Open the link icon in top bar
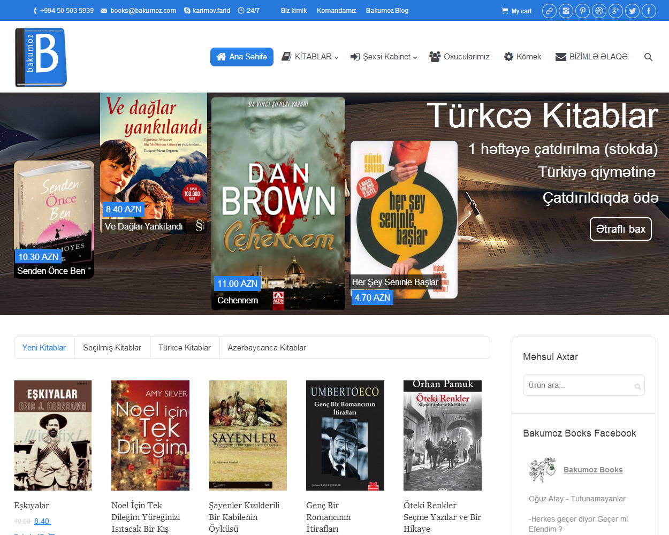 549,11
